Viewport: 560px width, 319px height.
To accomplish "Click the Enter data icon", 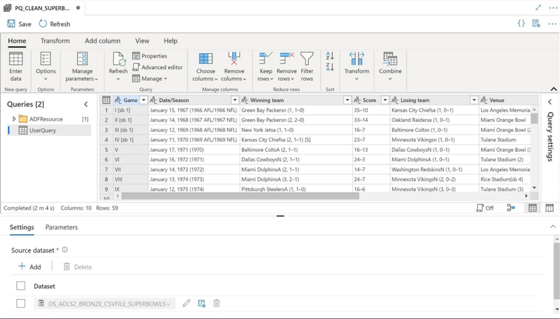I will click(x=16, y=60).
